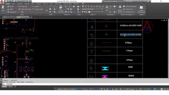Toggle the MODEL space button in status bar

73,89
